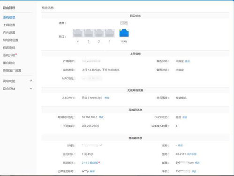Viewport: 234px width, 176px height.
Task: Open the user manual link beside X3-2151
Action: (x=192, y=154)
